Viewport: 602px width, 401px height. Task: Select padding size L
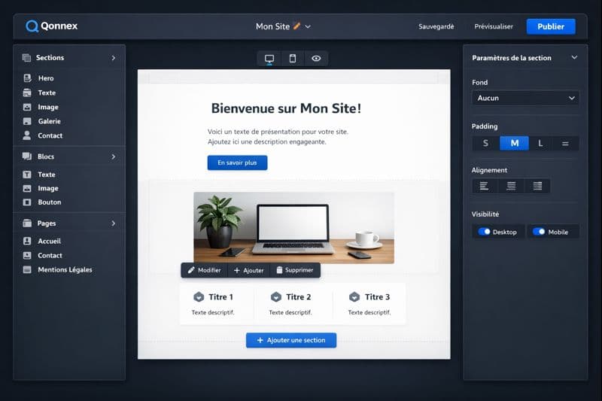[540, 144]
